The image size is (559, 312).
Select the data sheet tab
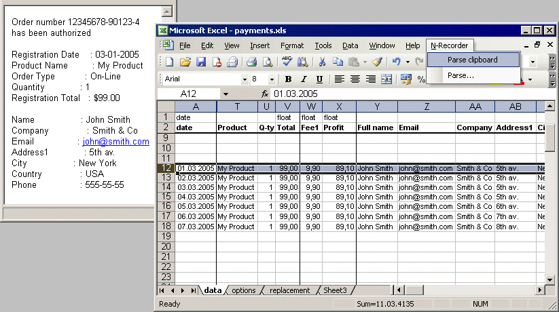tap(213, 290)
